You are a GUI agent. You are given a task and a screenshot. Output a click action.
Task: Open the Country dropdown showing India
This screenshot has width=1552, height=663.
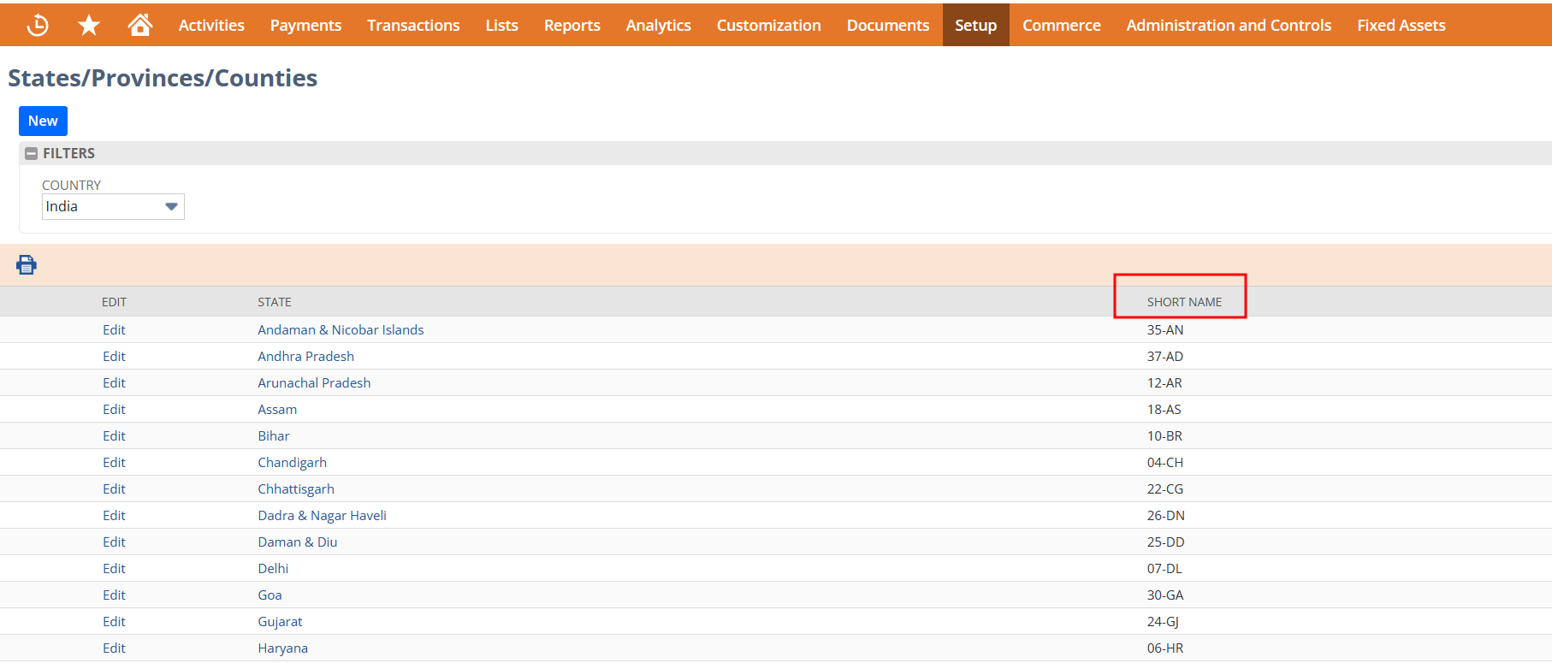coord(113,207)
